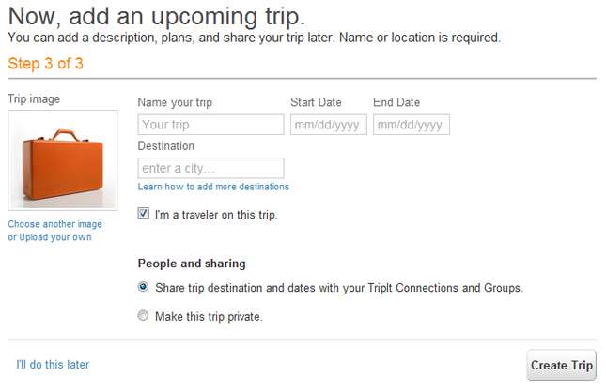
Task: Click the End Date input box
Action: pyautogui.click(x=412, y=125)
